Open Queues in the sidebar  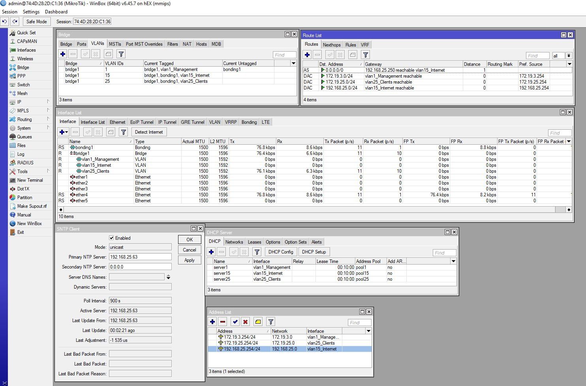[x=24, y=137]
